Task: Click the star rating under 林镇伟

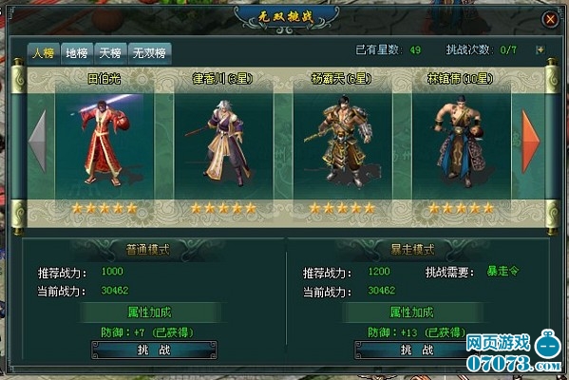Action: (x=462, y=208)
